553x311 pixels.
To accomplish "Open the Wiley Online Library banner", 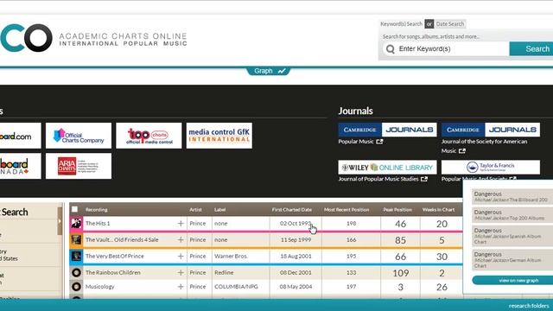I will coord(387,168).
